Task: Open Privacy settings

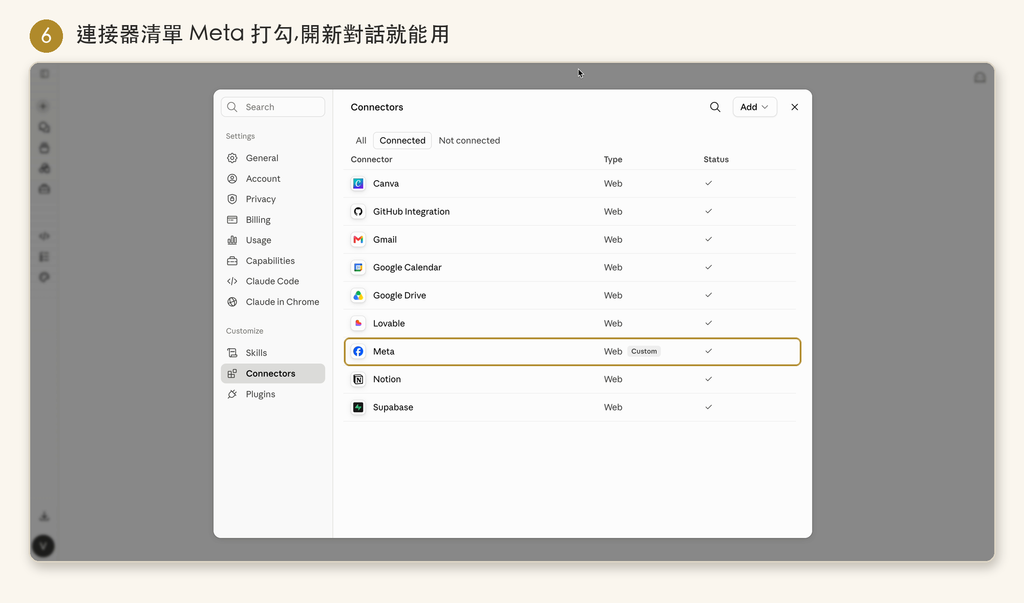Action: tap(273, 199)
